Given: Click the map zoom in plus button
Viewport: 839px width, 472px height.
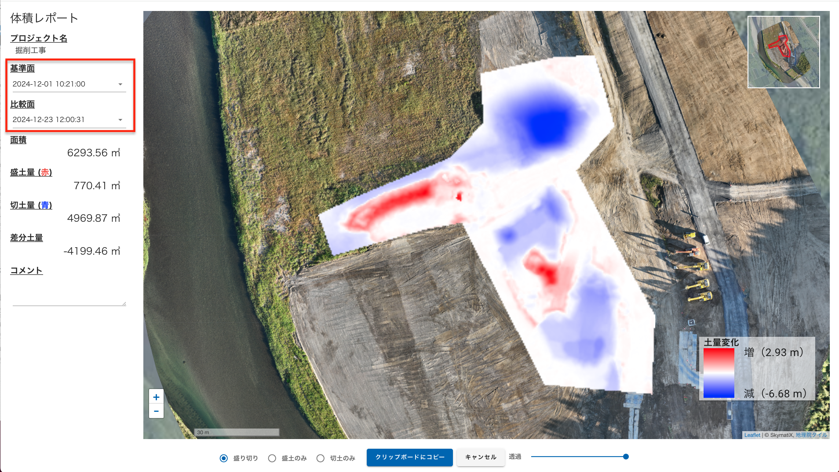Looking at the screenshot, I should [156, 397].
